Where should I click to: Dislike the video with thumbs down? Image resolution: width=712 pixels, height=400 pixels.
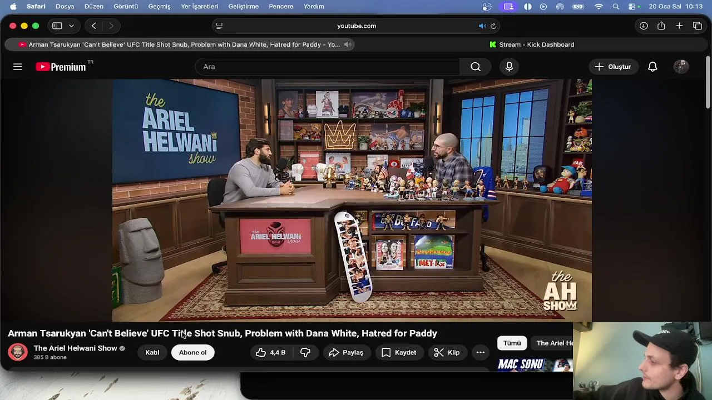305,352
